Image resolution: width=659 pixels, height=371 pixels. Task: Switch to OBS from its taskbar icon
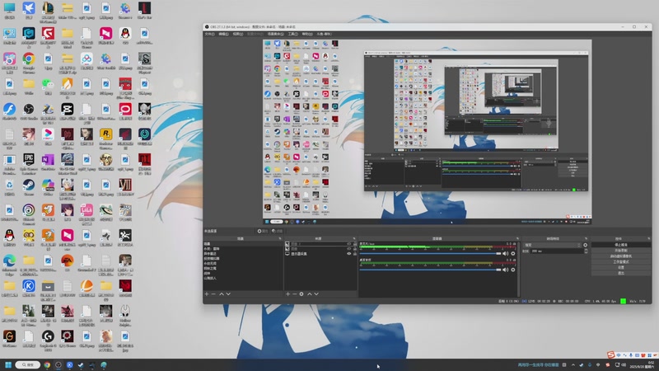pyautogui.click(x=58, y=364)
